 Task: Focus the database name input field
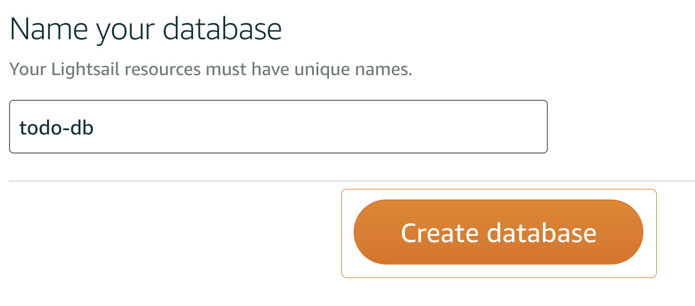pos(278,127)
